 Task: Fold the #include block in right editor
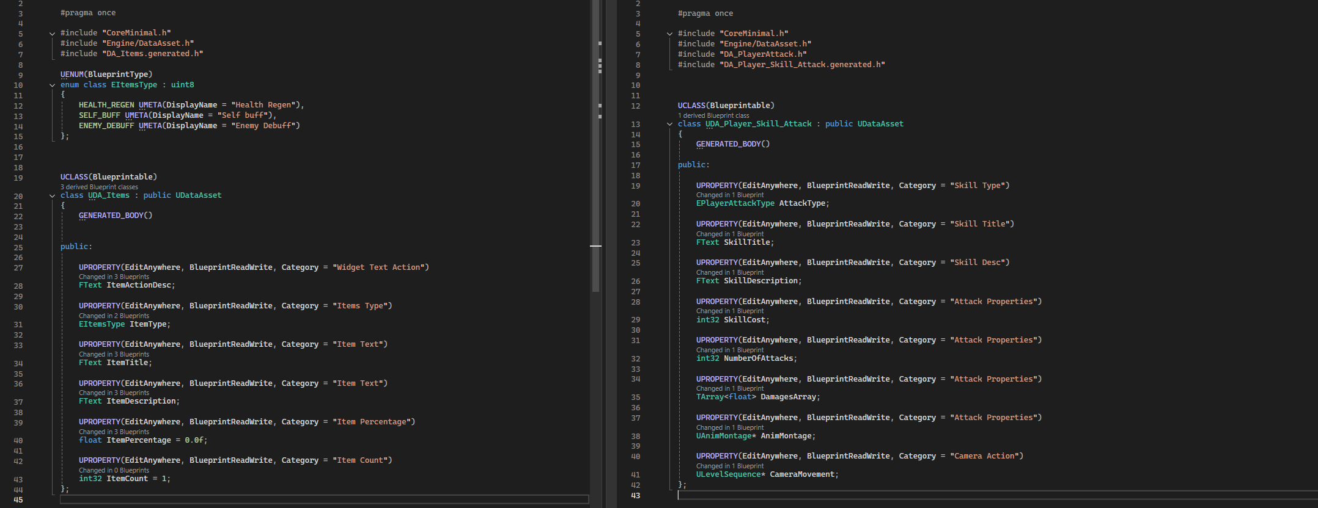pyautogui.click(x=669, y=34)
